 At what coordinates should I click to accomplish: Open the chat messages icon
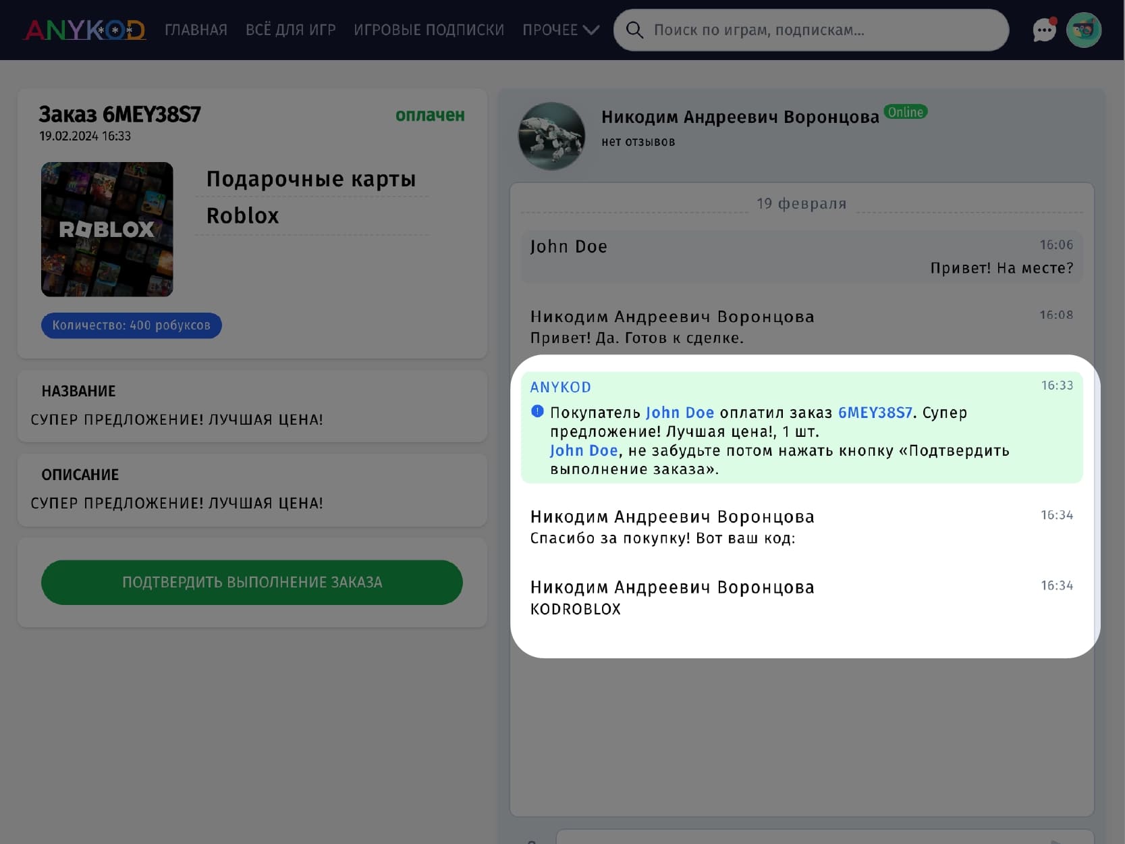(1044, 30)
